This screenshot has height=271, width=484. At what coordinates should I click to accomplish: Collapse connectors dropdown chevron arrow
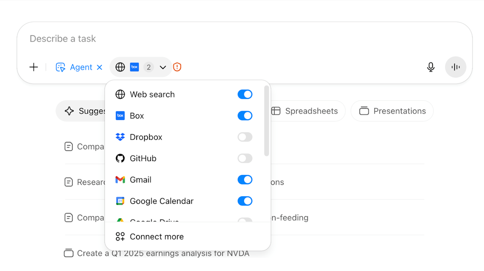coord(162,67)
